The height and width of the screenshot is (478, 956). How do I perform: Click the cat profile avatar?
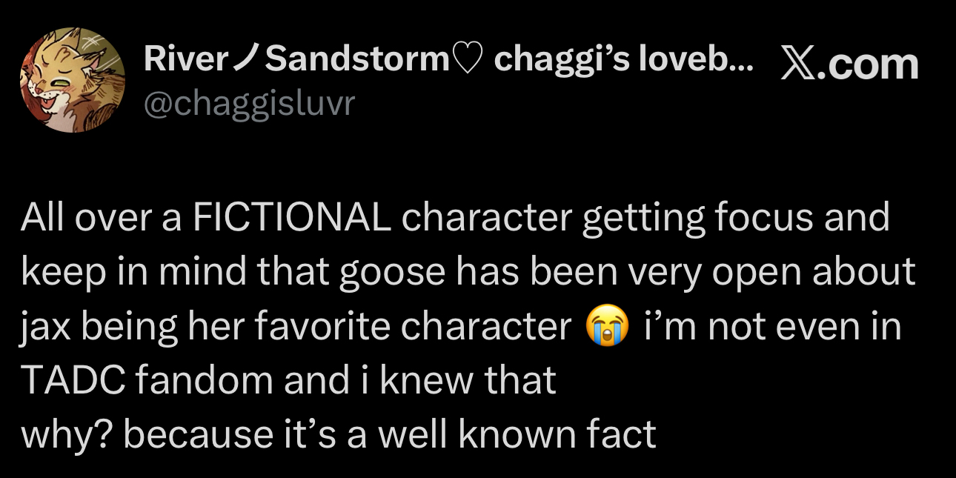pos(72,80)
